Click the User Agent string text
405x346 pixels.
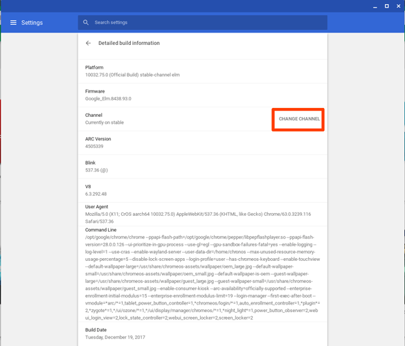click(x=198, y=218)
